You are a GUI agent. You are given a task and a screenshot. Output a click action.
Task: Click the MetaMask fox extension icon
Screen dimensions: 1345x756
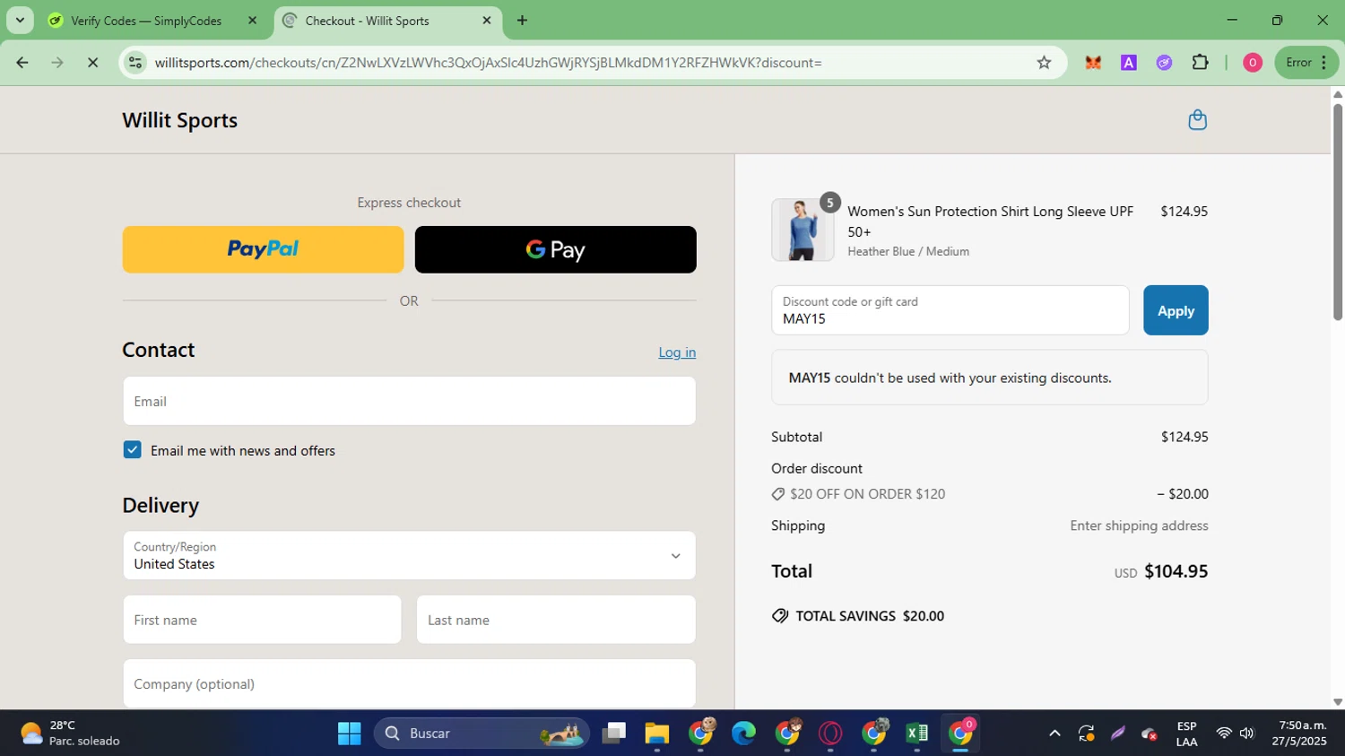pos(1093,63)
